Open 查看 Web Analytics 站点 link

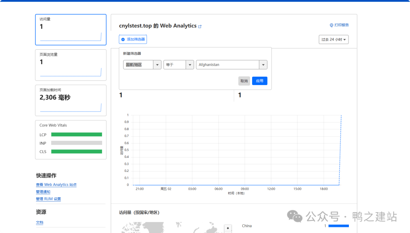pos(56,185)
